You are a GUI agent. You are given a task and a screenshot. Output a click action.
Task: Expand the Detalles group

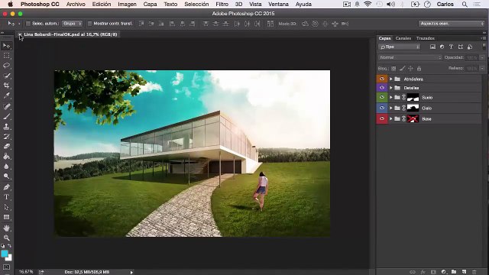(x=390, y=88)
